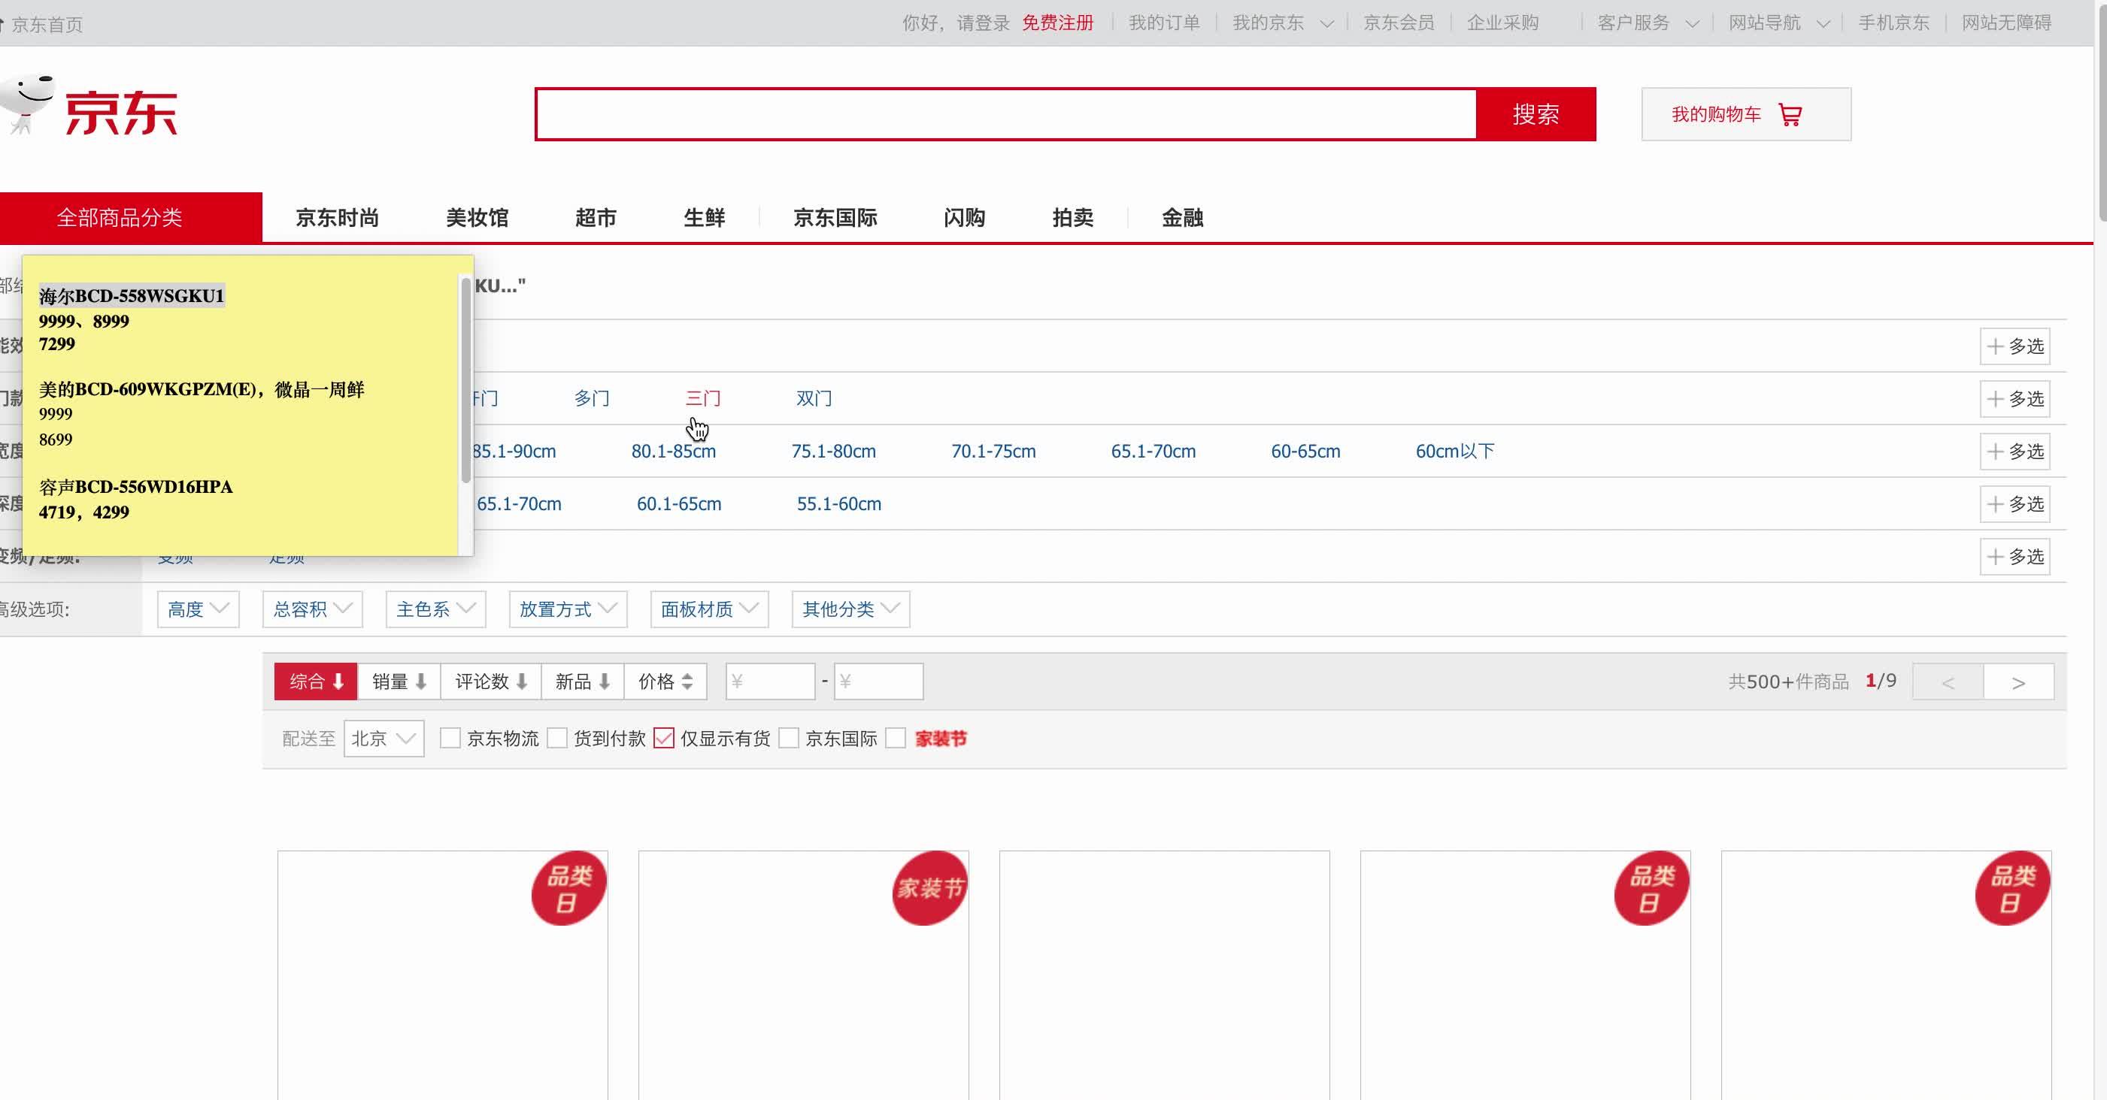Viewport: 2107px width, 1100px height.
Task: Go to previous results page arrow
Action: pos(1948,682)
